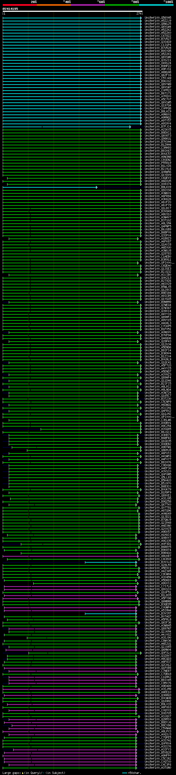Select the UniRef100_O49124 label
The height and width of the screenshot is (775, 176).
tap(158, 63)
